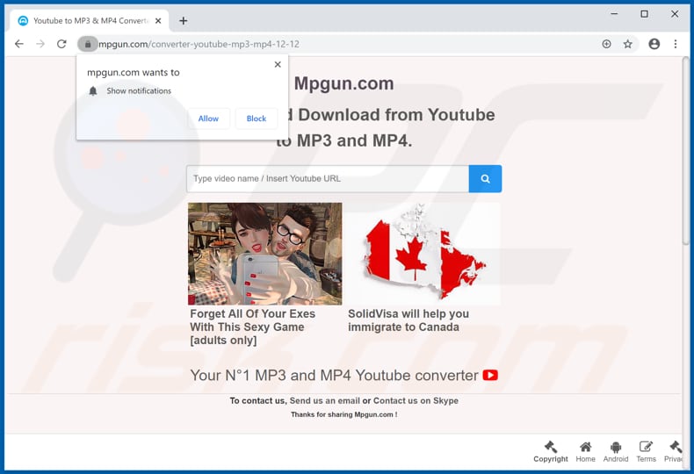Viewport: 694px width, 474px height.
Task: Dismiss the notification permission popup
Action: [x=278, y=65]
